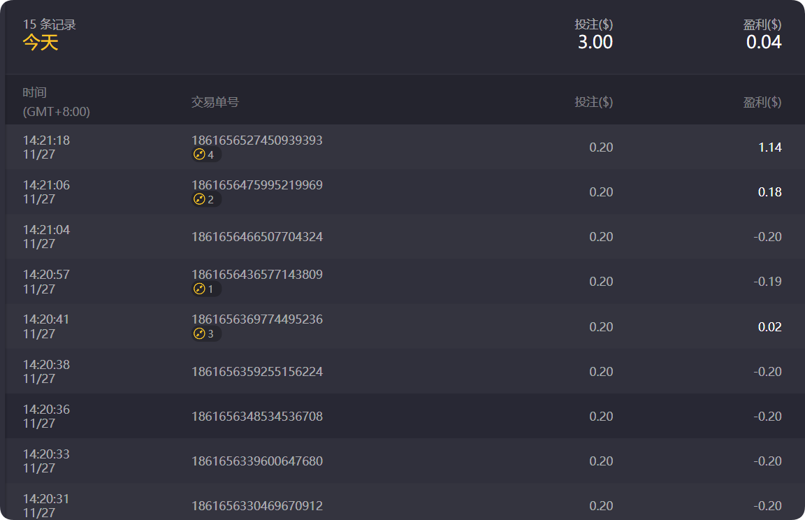Image resolution: width=805 pixels, height=520 pixels.
Task: Click the 盈利($) column header in table
Action: pyautogui.click(x=762, y=102)
